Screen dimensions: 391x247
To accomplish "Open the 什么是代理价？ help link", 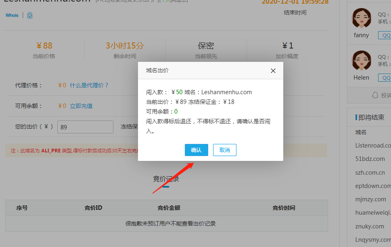I will tap(89, 85).
